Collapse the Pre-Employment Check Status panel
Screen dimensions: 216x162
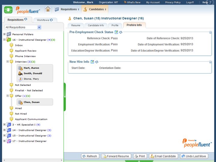211,32
